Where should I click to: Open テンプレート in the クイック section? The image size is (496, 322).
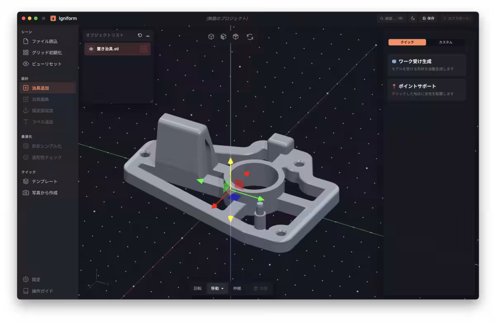pyautogui.click(x=48, y=181)
